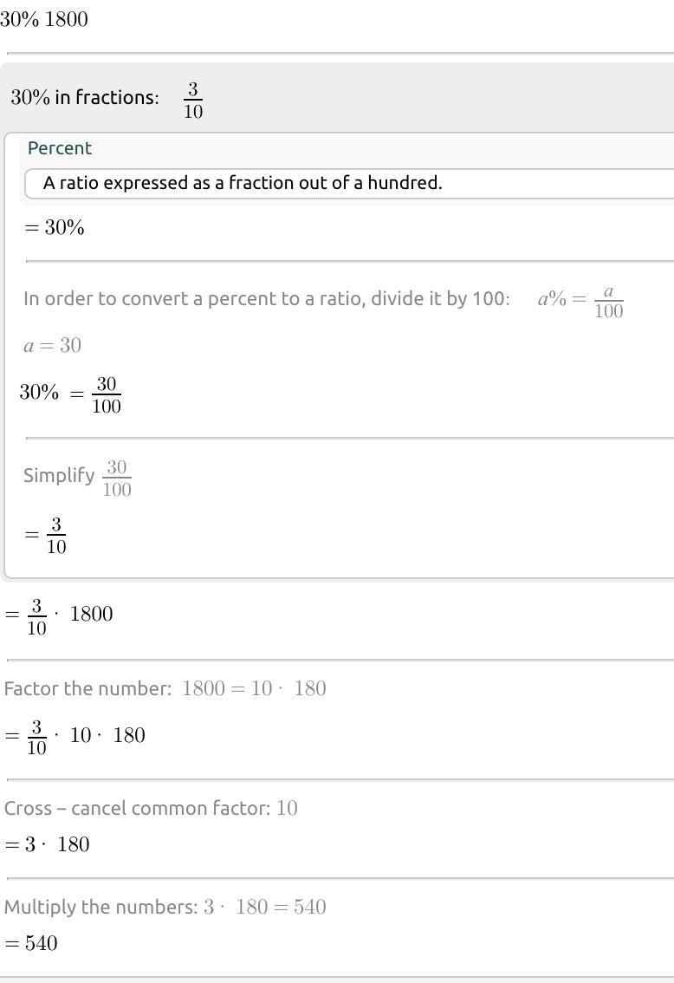Select the 3/10 fraction beside "30% in fractions"
The image size is (674, 983).
[x=193, y=99]
